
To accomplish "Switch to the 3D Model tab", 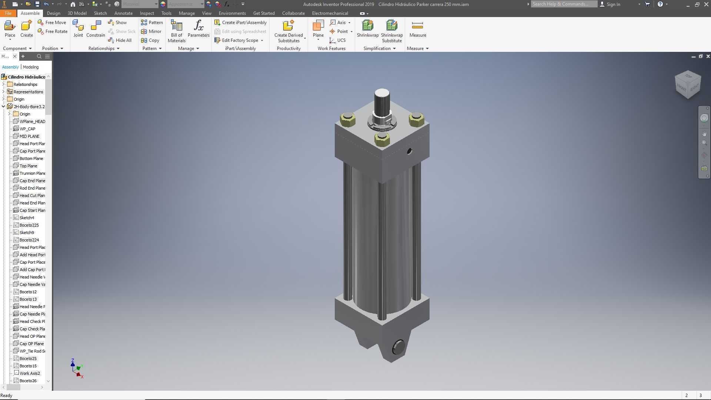I will click(x=77, y=13).
